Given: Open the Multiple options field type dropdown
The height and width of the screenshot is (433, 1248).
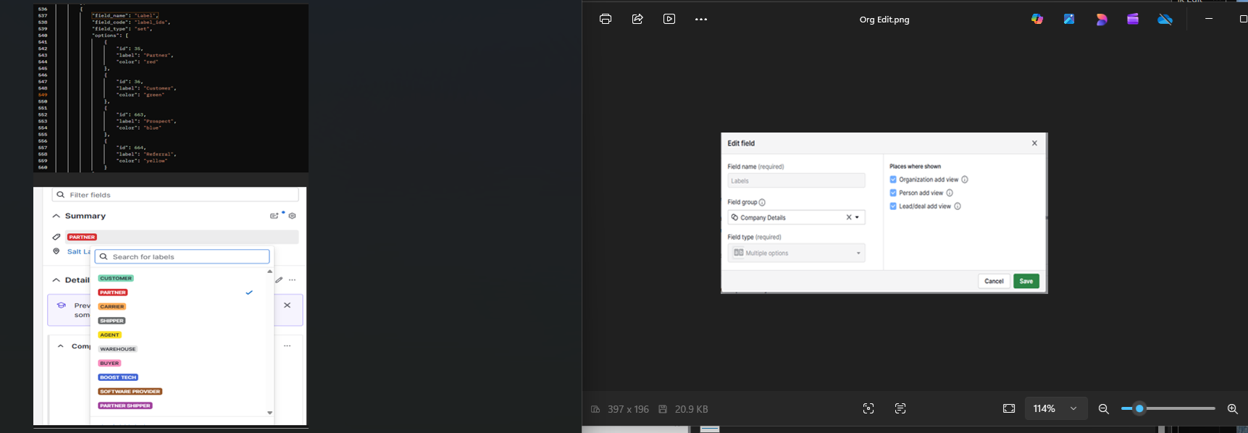Looking at the screenshot, I should [x=796, y=253].
